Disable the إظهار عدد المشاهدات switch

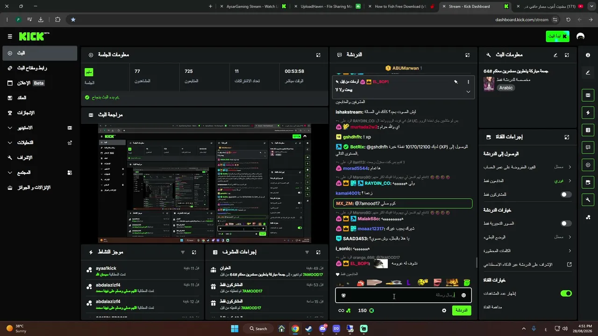click(566, 294)
